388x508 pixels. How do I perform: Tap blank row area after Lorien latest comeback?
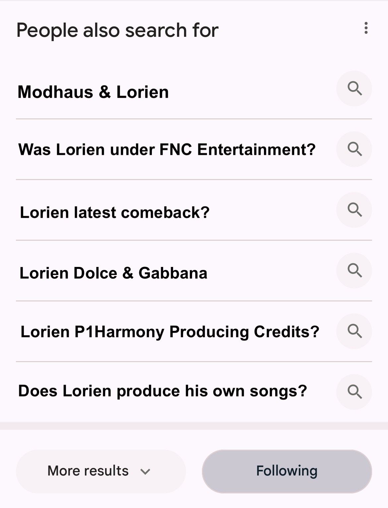[x=272, y=211]
